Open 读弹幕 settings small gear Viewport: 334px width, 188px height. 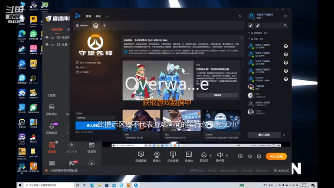point(57,142)
